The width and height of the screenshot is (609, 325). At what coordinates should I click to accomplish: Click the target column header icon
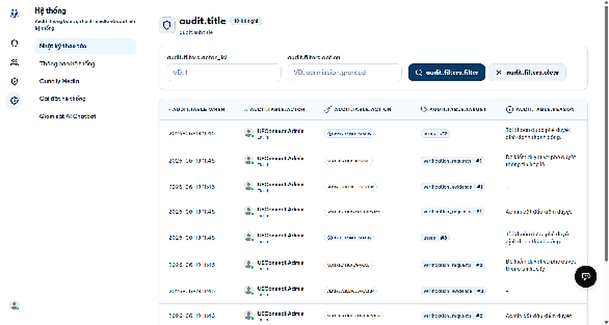pos(423,109)
